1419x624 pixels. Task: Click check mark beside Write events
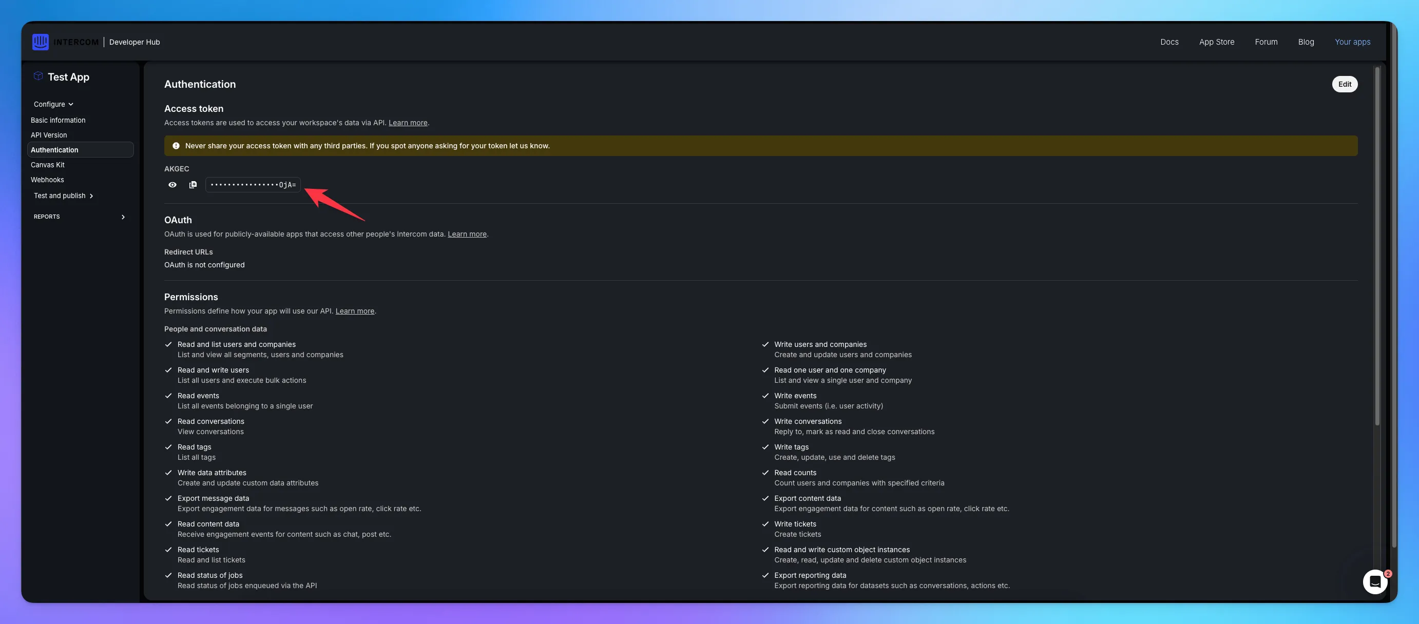[x=765, y=396]
